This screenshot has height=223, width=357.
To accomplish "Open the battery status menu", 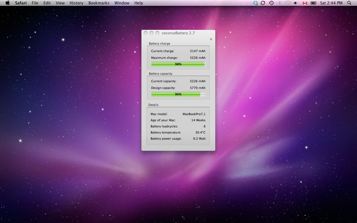I will 313,3.
